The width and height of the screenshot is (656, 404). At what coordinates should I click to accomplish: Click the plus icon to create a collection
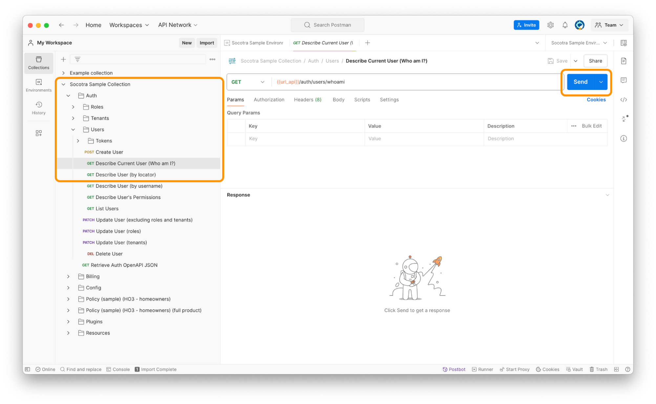click(x=63, y=59)
